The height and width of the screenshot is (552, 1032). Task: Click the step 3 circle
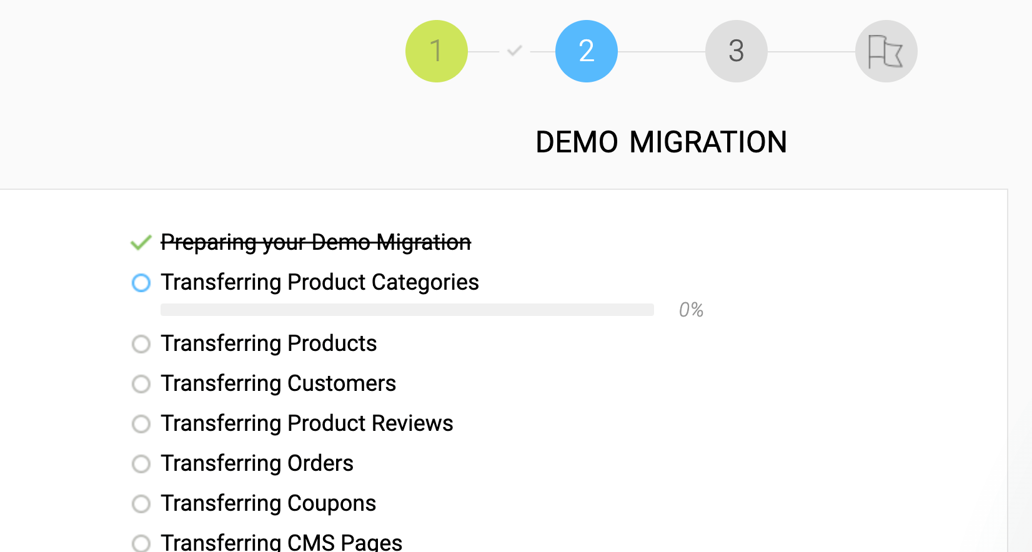pyautogui.click(x=736, y=51)
